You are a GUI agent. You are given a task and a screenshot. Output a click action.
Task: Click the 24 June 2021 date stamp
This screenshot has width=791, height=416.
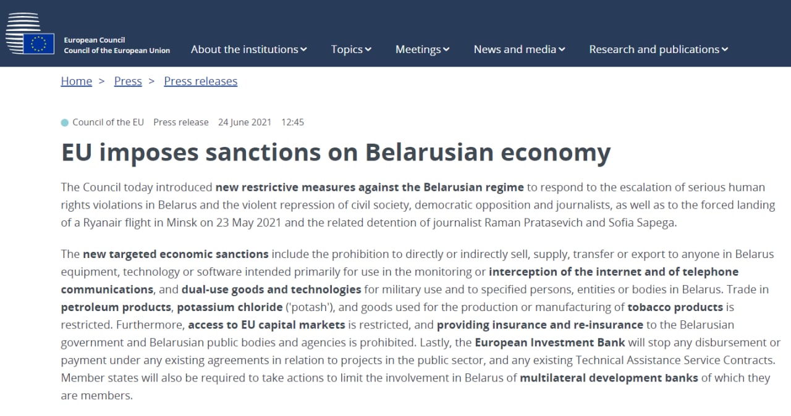245,122
